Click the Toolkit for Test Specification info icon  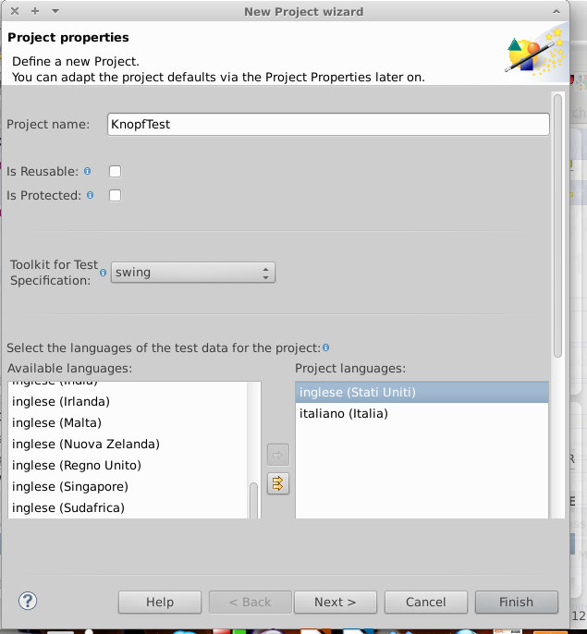[104, 273]
